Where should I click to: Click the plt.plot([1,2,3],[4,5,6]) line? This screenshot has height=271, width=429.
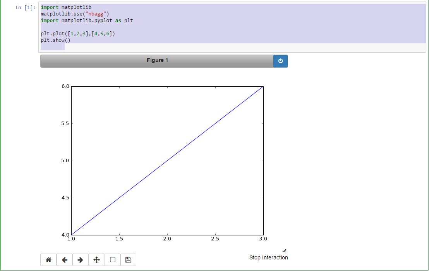coord(78,34)
